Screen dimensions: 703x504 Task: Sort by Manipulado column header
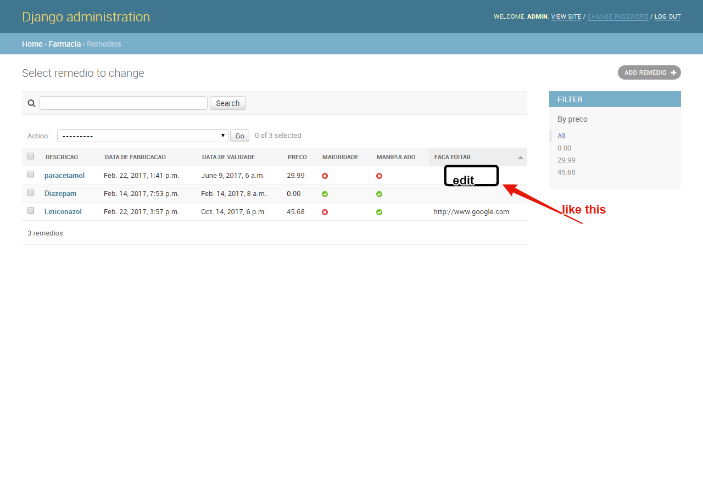point(396,157)
